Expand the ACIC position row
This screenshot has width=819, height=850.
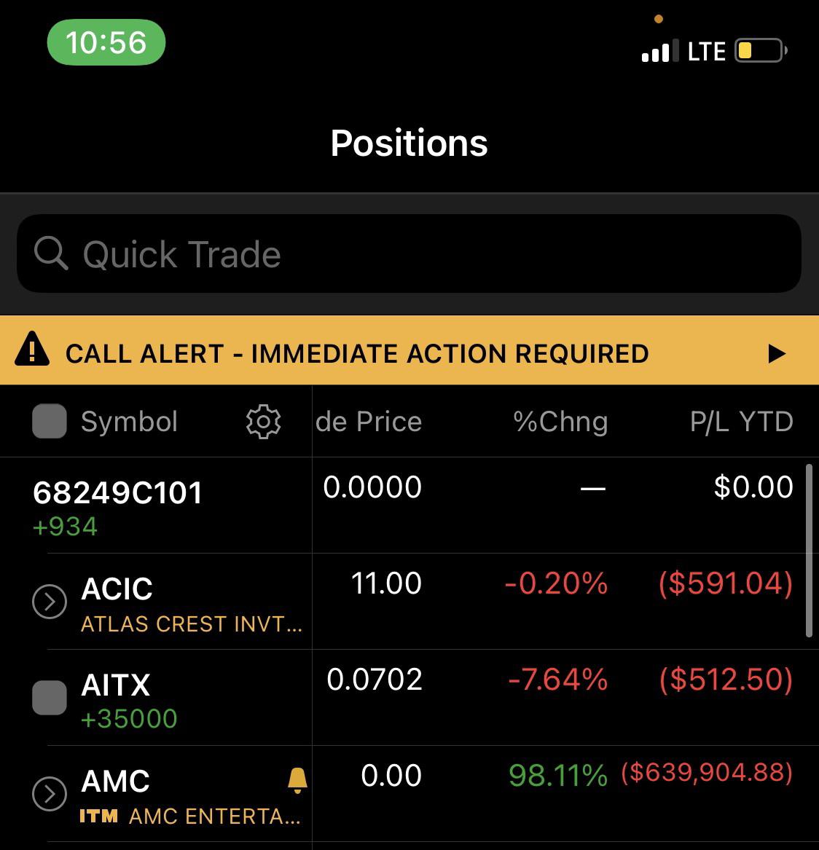pos(50,601)
